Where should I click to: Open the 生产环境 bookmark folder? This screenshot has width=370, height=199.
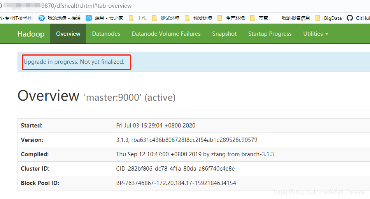(x=231, y=18)
